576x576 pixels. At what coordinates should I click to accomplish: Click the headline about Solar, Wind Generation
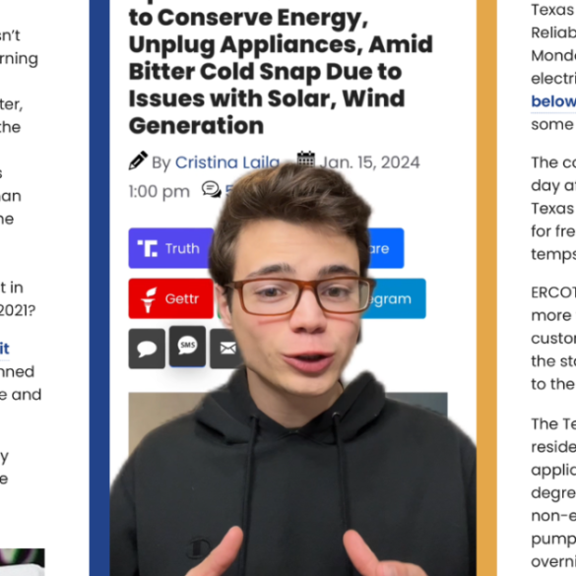281,72
